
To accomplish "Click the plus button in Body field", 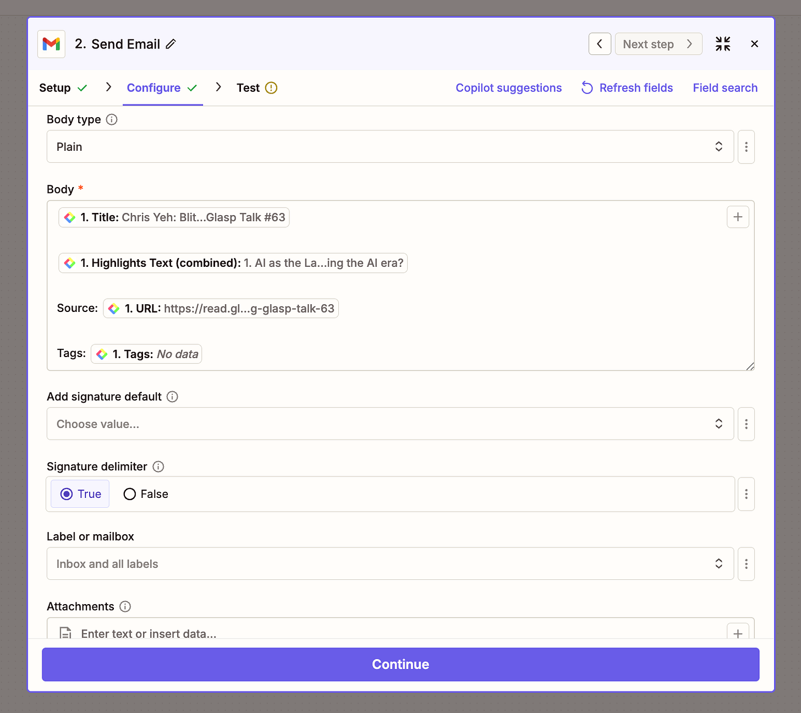I will (x=738, y=217).
